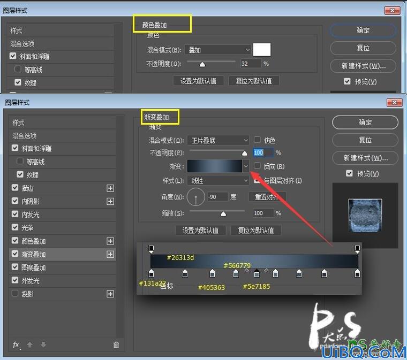
Task: Click the move effect down arrow icon
Action: [x=43, y=344]
